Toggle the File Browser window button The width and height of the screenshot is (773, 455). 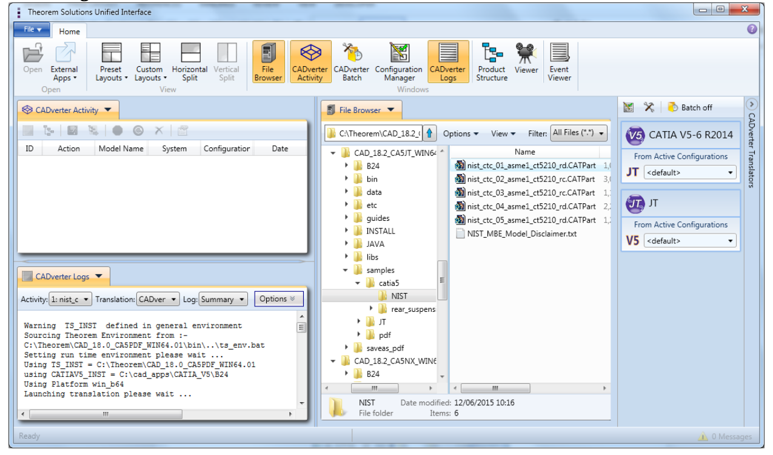tap(268, 62)
